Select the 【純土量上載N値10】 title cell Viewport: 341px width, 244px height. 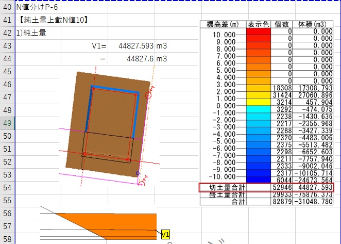[x=51, y=20]
